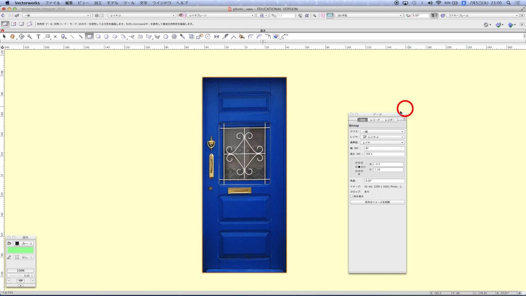Select the Oval tool
Image resolution: width=526 pixels, height=296 pixels.
click(x=115, y=37)
